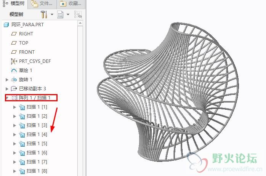
Task: Collapse the 阵列 1 / 扫描 1 node
Action: tap(7, 98)
